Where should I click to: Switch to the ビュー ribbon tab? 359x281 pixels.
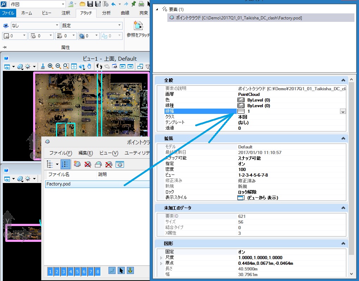(47, 13)
